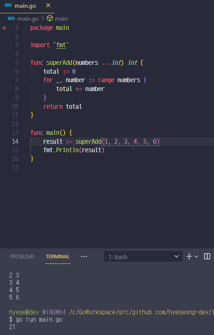Close the main.go editor tab

[x=48, y=5]
